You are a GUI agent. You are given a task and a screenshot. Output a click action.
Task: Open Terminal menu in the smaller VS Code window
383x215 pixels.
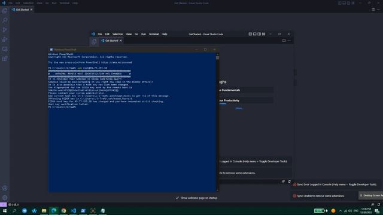pos(154,34)
